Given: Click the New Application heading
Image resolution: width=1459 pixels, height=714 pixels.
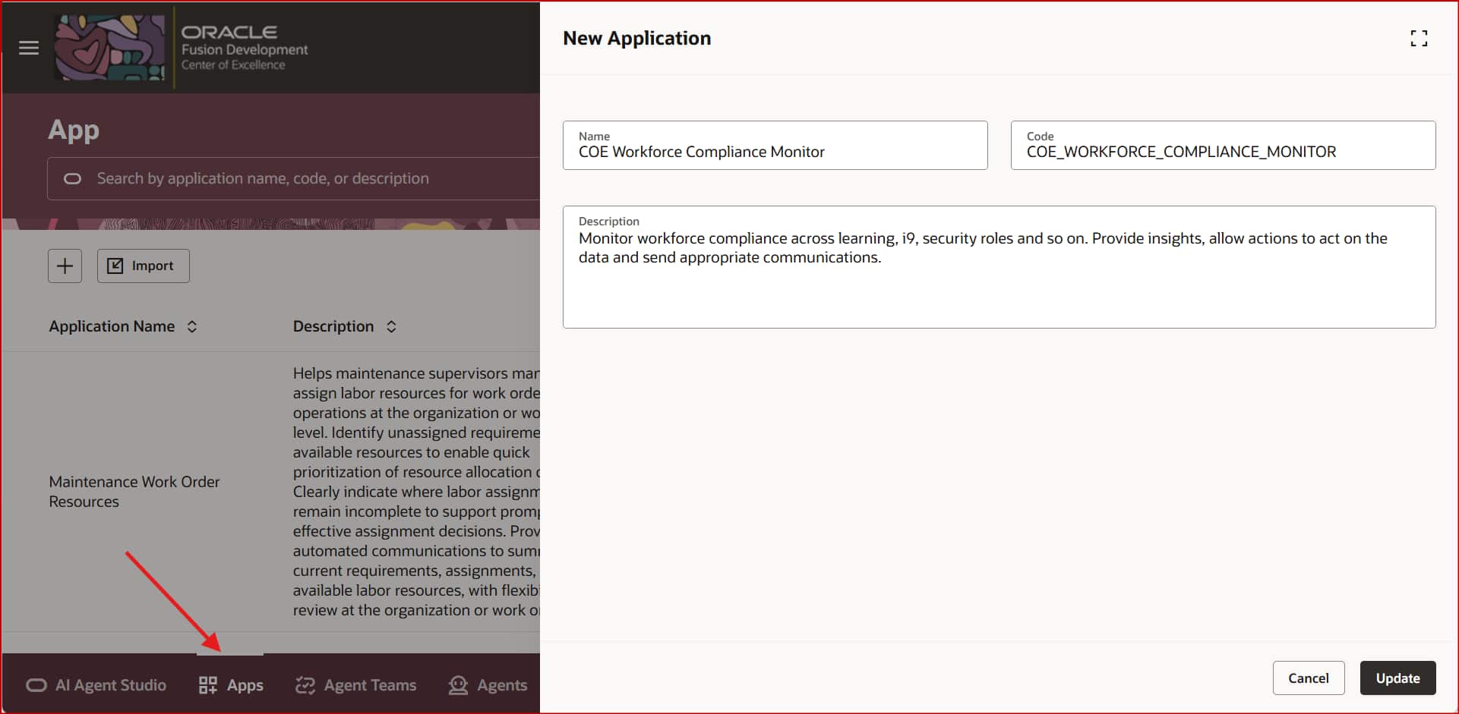Looking at the screenshot, I should pyautogui.click(x=636, y=39).
